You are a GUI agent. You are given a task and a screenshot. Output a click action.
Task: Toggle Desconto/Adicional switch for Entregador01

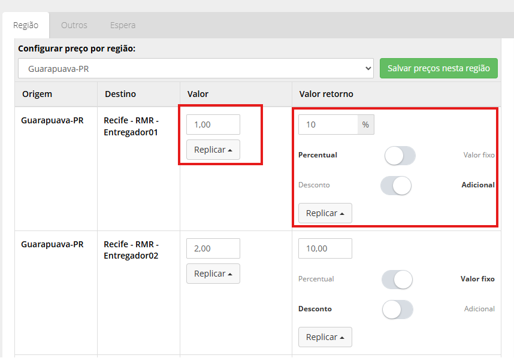(x=396, y=186)
